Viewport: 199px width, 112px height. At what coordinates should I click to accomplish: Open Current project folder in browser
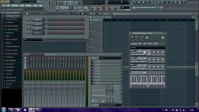pos(12,26)
